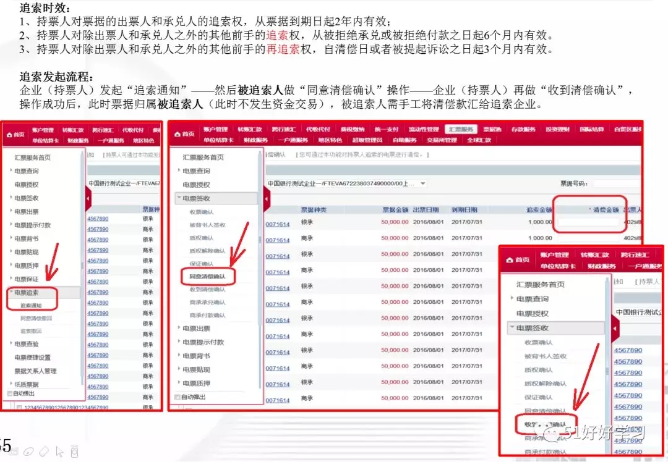This screenshot has width=668, height=462.
Task: Expand 电票出票 in left window tree
Action: click(x=11, y=211)
